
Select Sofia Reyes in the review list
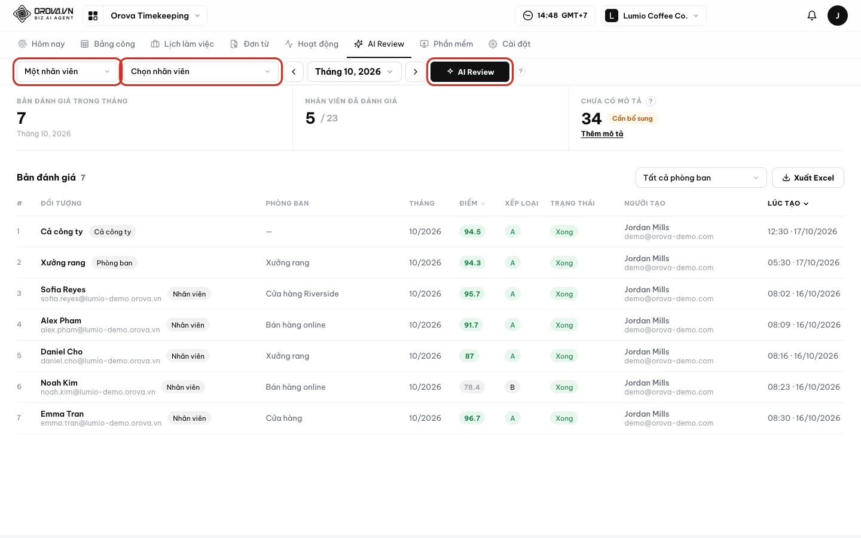coord(430,294)
